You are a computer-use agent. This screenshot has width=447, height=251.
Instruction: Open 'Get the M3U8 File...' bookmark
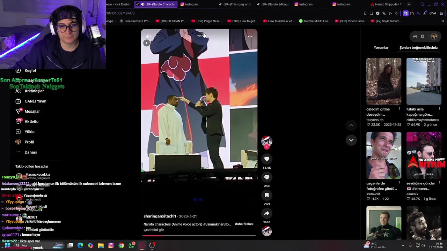pyautogui.click(x=315, y=21)
